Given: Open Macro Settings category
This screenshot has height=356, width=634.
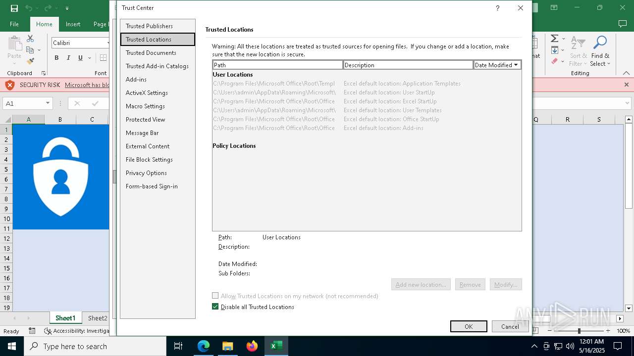Looking at the screenshot, I should 158,106.
